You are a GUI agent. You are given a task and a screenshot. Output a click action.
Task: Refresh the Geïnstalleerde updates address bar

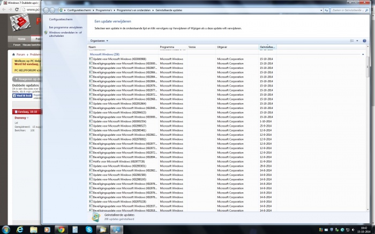326,10
